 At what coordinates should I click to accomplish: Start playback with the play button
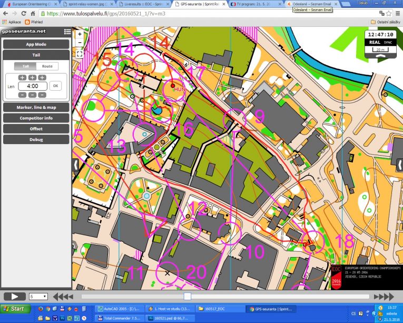tap(15, 297)
